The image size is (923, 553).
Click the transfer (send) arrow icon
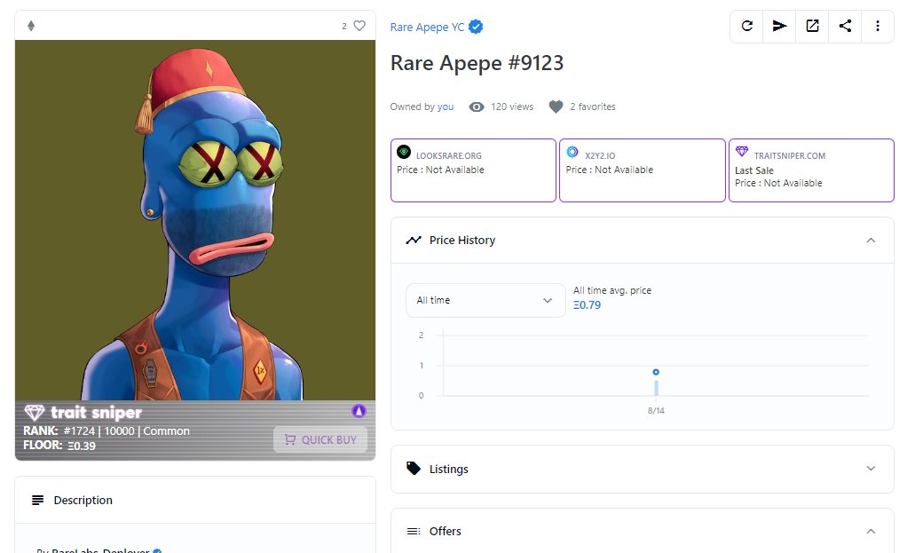point(779,26)
